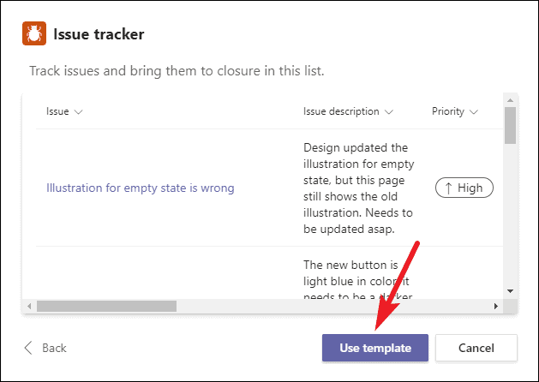The image size is (539, 382).
Task: Expand the Issue description column chevron
Action: (389, 112)
